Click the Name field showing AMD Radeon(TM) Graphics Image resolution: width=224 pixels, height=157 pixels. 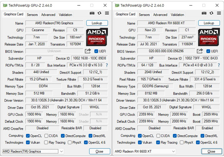[54, 23]
